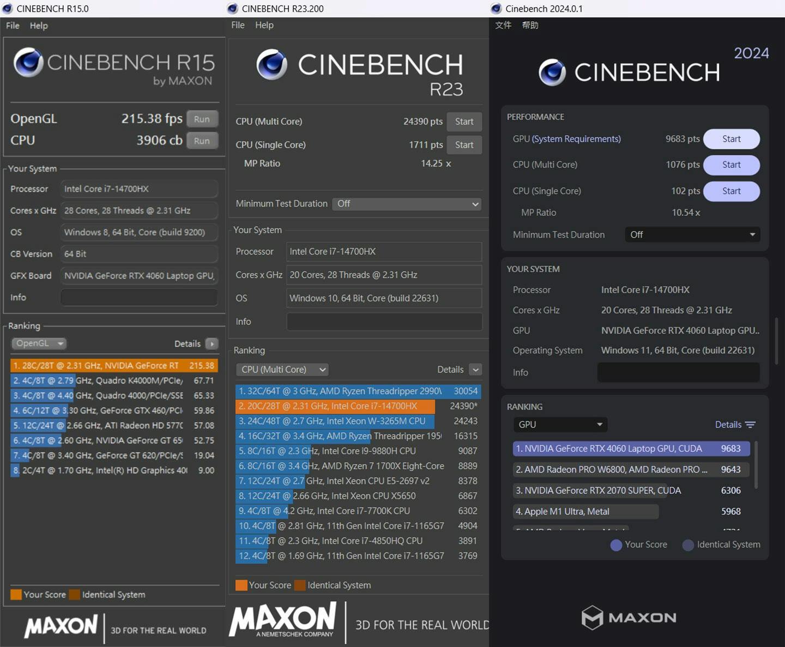Run the CPU test in R15
The height and width of the screenshot is (647, 785).
202,141
